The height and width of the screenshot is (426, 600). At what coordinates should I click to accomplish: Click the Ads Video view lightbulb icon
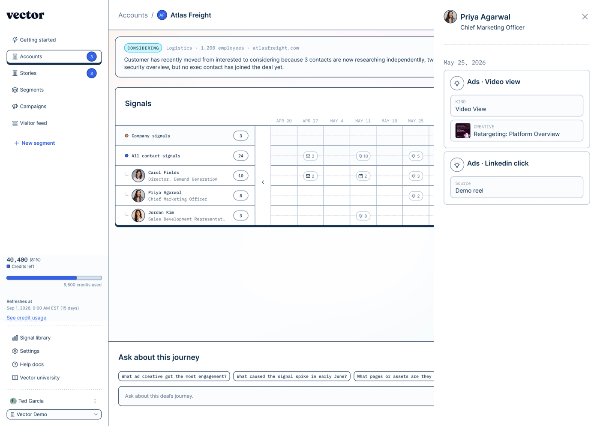pos(457,83)
